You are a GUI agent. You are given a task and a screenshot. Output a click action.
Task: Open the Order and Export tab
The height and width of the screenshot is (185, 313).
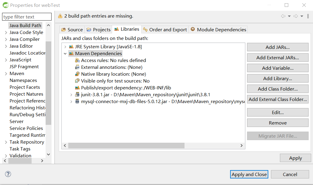click(x=165, y=30)
